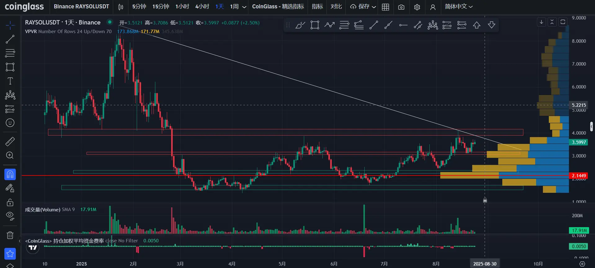Activate the zoom in tool

10,155
